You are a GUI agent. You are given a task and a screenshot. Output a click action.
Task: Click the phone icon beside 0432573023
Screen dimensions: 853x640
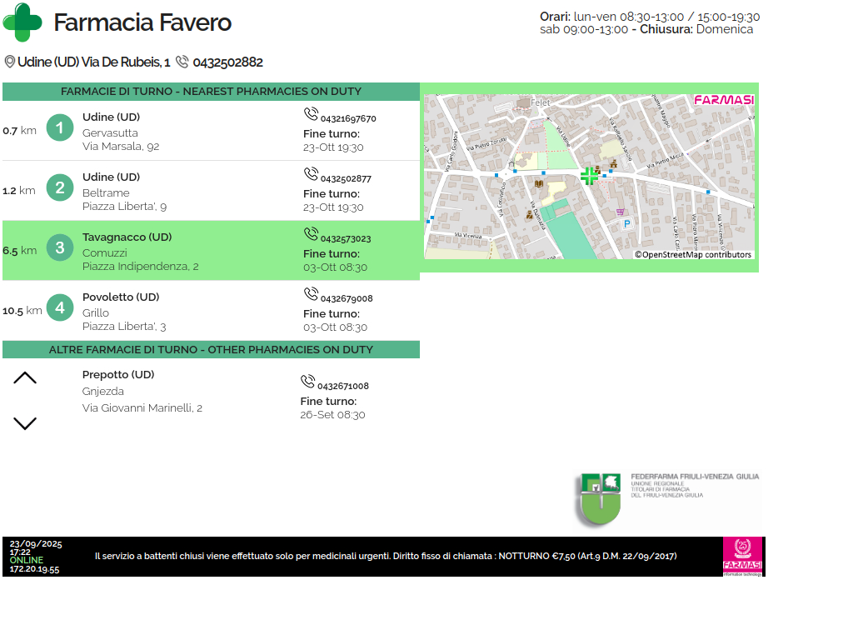[311, 235]
